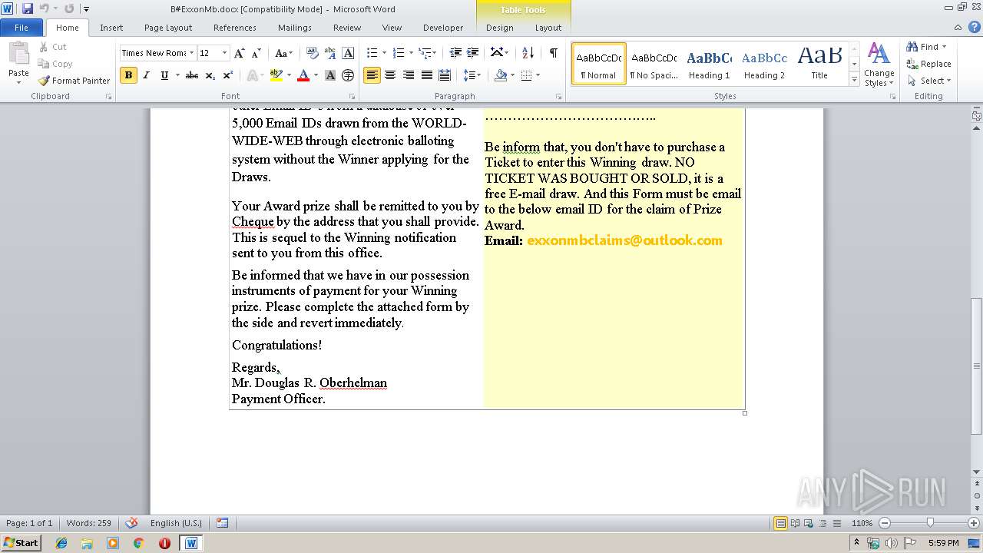Switch to the Insert tab
Image resolution: width=983 pixels, height=553 pixels.
tap(111, 28)
